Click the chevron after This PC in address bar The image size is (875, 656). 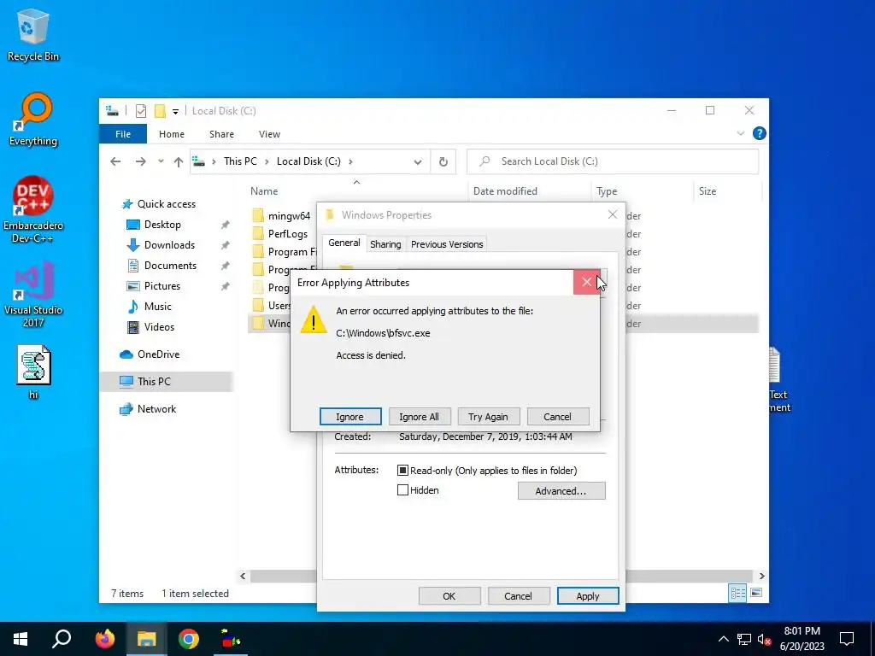click(267, 161)
